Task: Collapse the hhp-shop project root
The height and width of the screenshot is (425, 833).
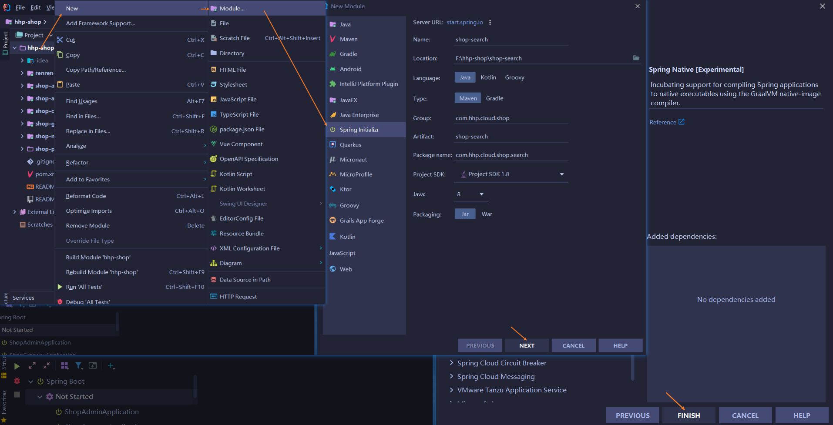Action: (x=15, y=48)
